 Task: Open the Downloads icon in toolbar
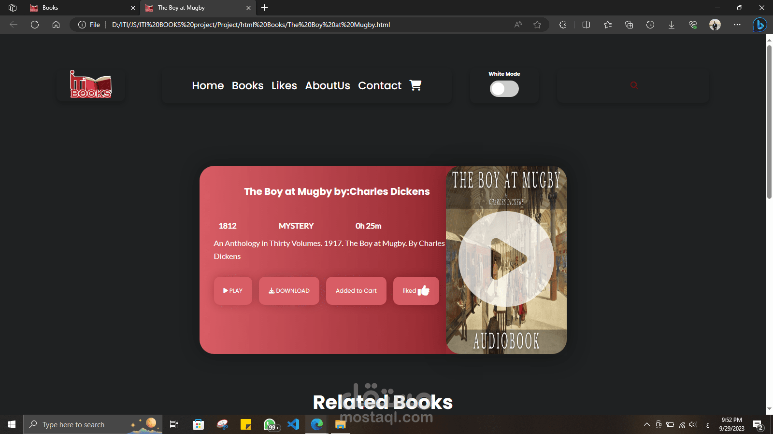click(672, 25)
